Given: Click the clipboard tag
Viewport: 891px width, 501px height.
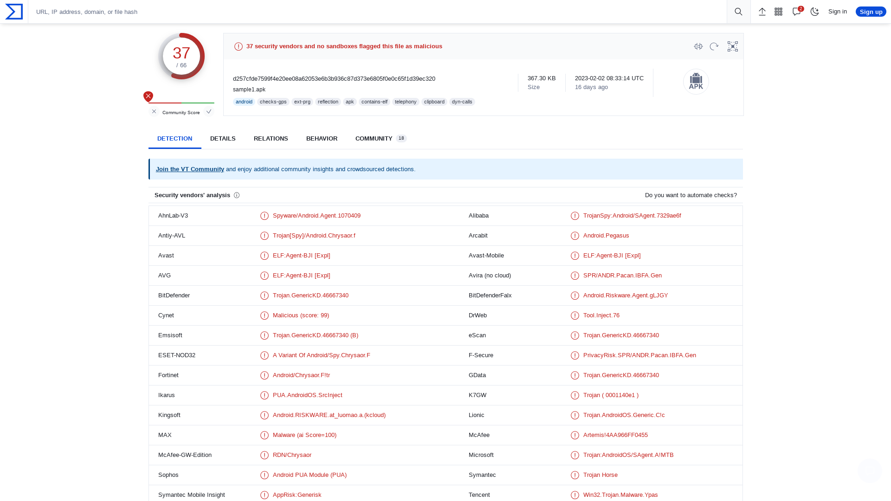Looking at the screenshot, I should (434, 102).
